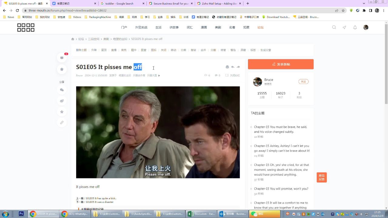Open Chrome tab search dropdown arrow
The width and height of the screenshot is (388, 218).
[364, 3]
